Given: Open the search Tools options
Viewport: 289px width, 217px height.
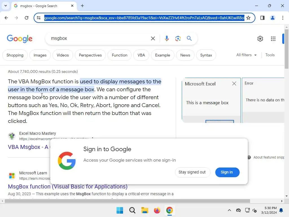Looking at the screenshot, I should [270, 55].
